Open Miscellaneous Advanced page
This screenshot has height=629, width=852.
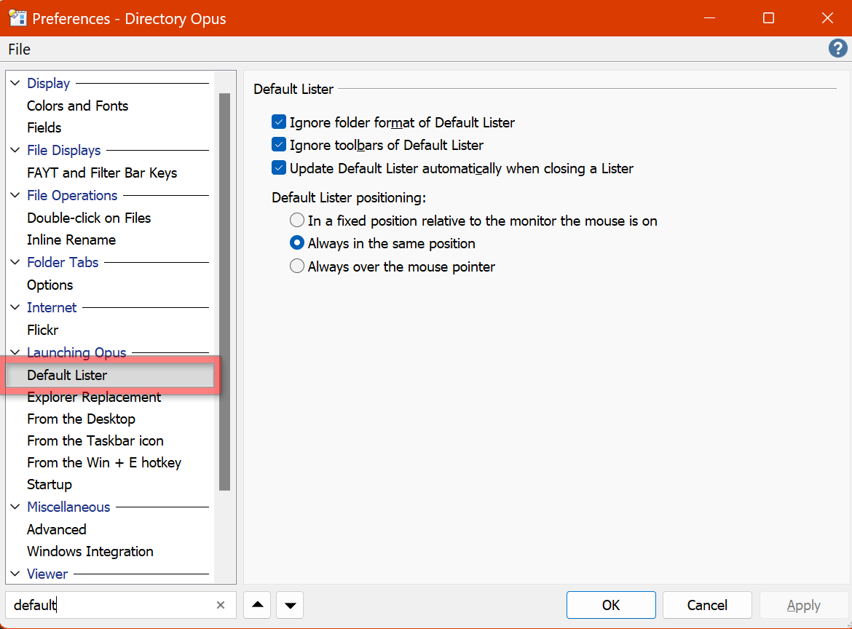(57, 529)
